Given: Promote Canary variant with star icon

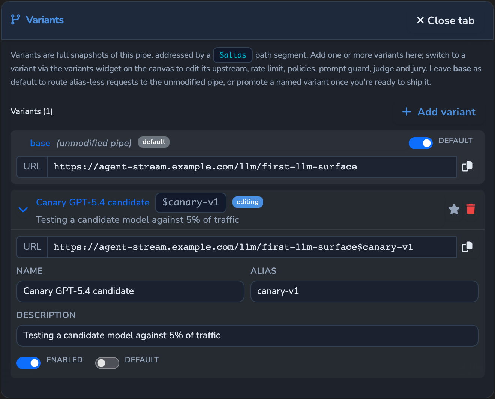Looking at the screenshot, I should tap(454, 209).
